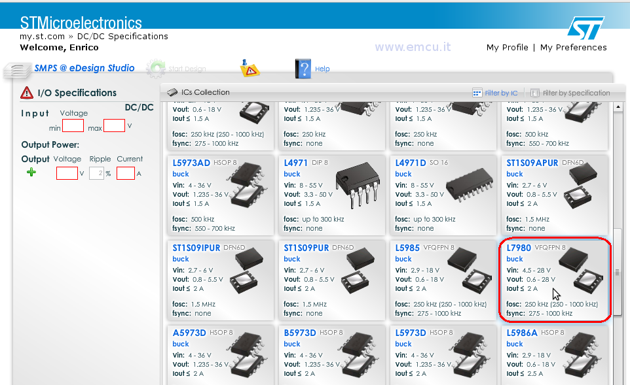Click Start Design label

(x=187, y=69)
